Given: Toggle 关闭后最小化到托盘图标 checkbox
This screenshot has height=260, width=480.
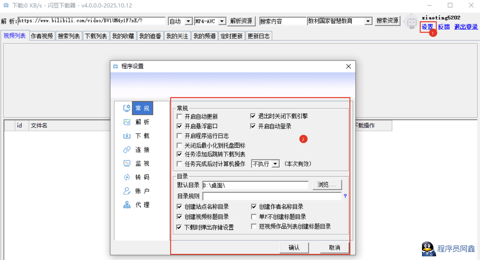Looking at the screenshot, I should [x=179, y=145].
